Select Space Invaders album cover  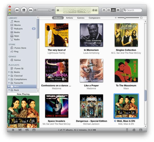point(57,106)
